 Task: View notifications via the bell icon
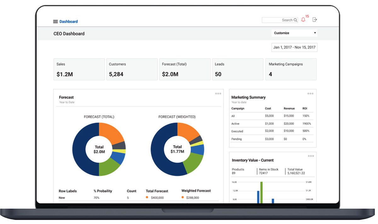click(x=303, y=20)
